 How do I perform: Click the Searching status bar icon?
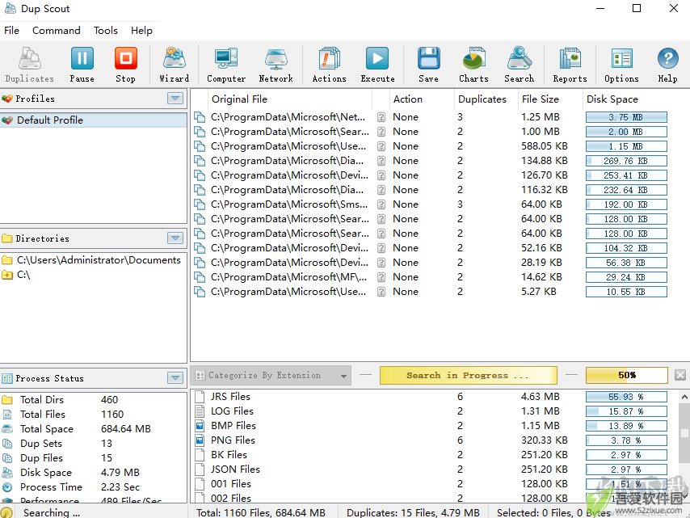click(6, 512)
